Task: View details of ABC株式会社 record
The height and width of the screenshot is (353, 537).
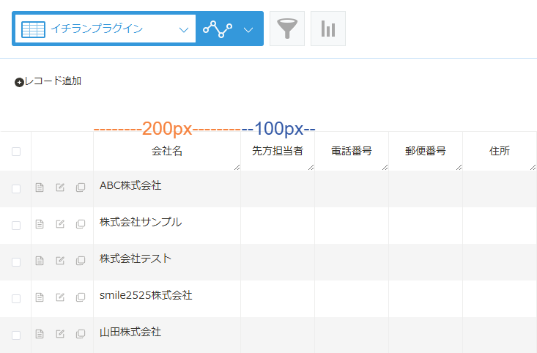Action: pos(40,187)
